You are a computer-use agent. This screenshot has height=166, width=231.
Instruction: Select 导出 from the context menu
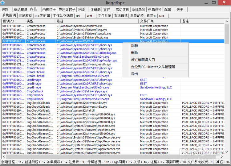(135, 74)
